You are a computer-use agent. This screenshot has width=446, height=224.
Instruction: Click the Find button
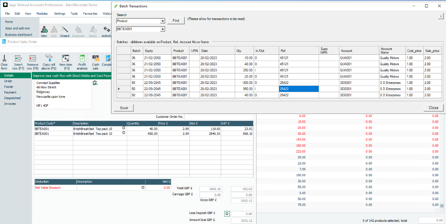(x=176, y=20)
